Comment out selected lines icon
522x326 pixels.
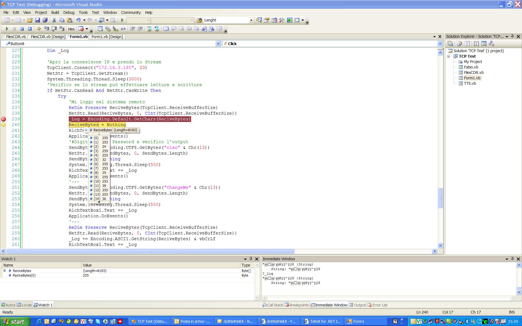pos(149,29)
